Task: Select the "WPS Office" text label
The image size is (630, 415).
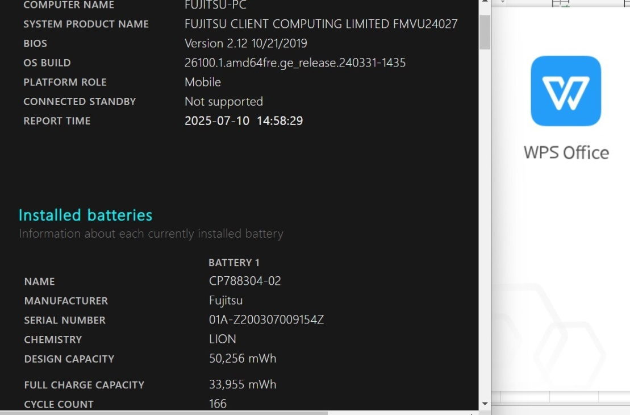Action: click(x=566, y=153)
